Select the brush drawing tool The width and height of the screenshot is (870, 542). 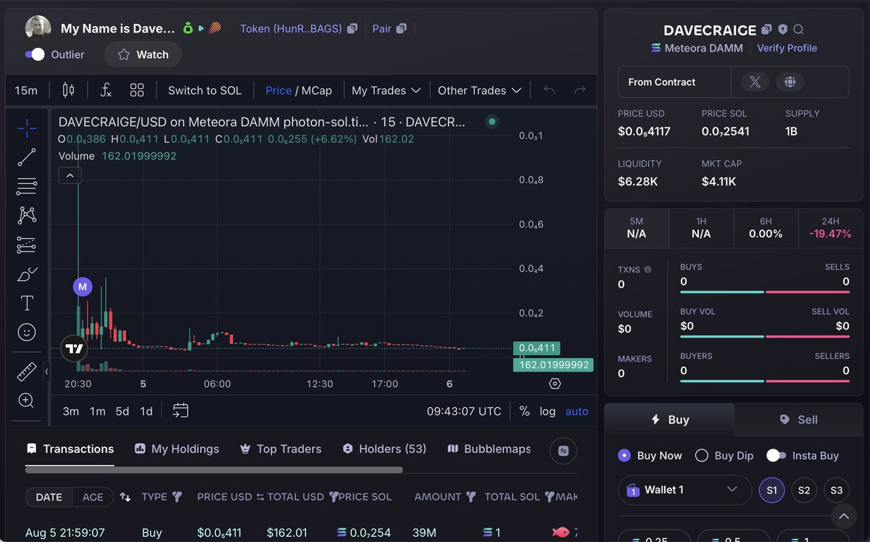[x=27, y=274]
